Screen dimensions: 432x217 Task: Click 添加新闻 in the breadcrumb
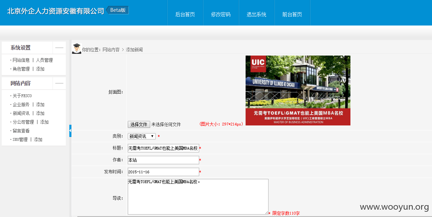coord(134,50)
